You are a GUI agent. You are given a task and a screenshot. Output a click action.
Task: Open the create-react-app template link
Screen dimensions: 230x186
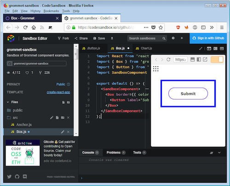(x=58, y=92)
